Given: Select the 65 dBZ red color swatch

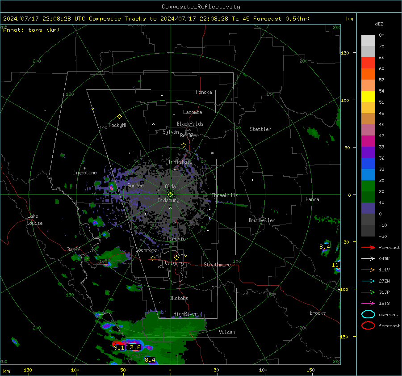Looking at the screenshot, I should 368,63.
